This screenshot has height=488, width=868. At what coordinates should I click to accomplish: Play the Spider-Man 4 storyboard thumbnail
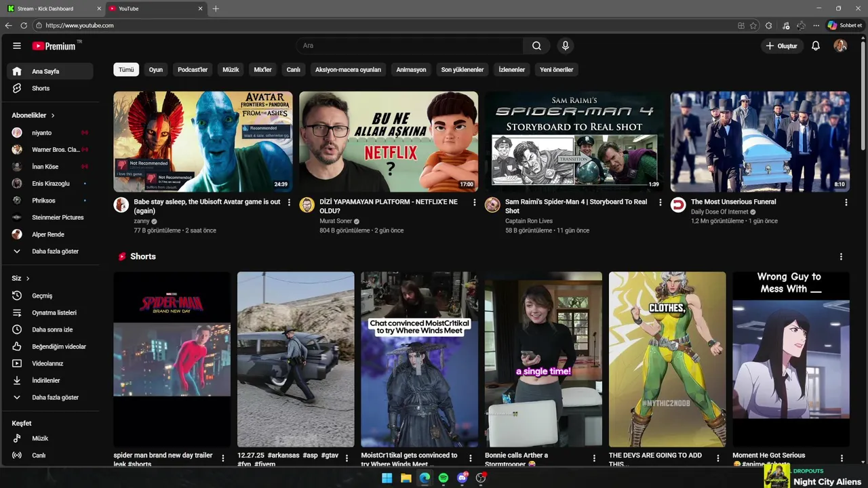pos(574,142)
